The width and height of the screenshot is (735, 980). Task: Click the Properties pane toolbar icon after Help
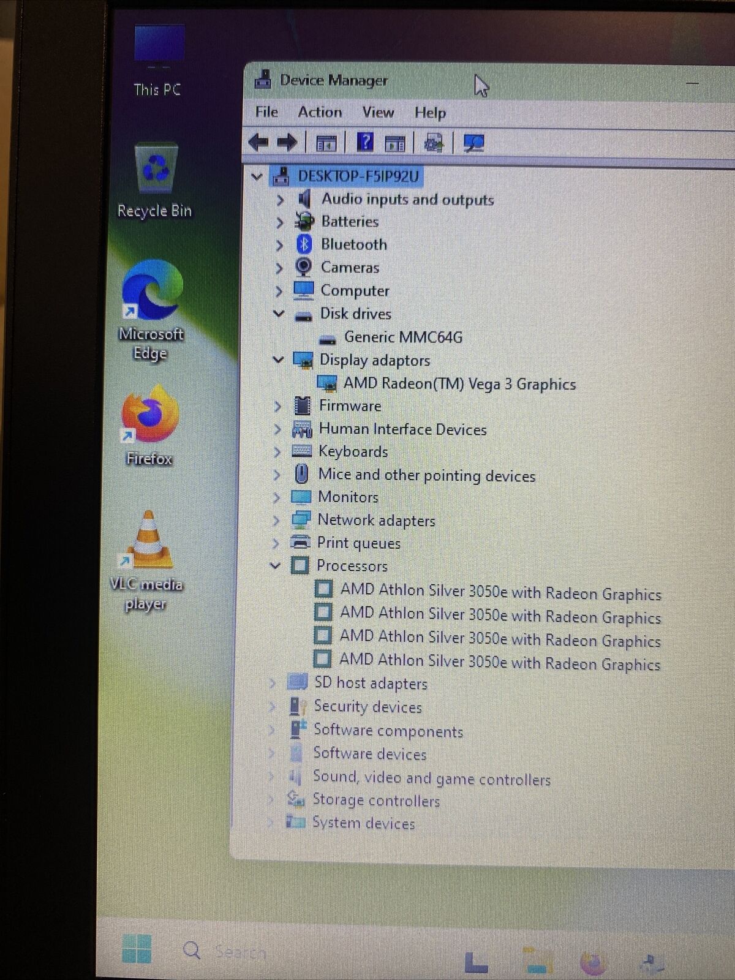(x=395, y=144)
